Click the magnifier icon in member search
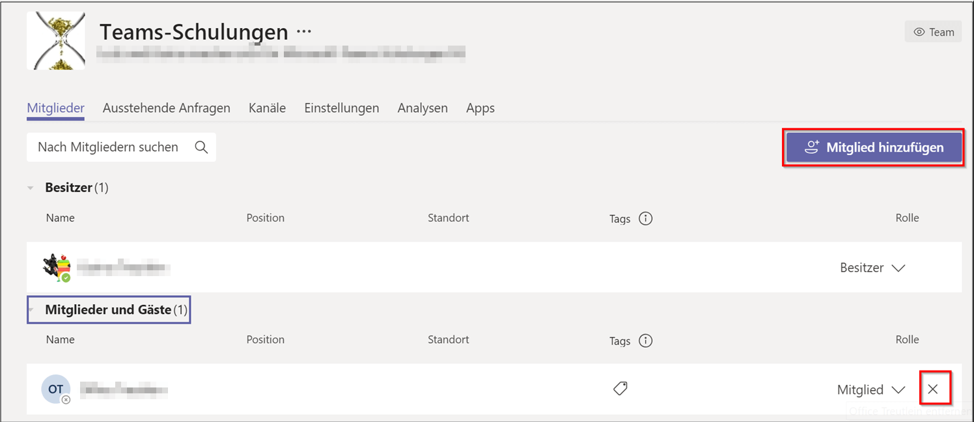Viewport: 974px width, 422px height. coord(201,147)
